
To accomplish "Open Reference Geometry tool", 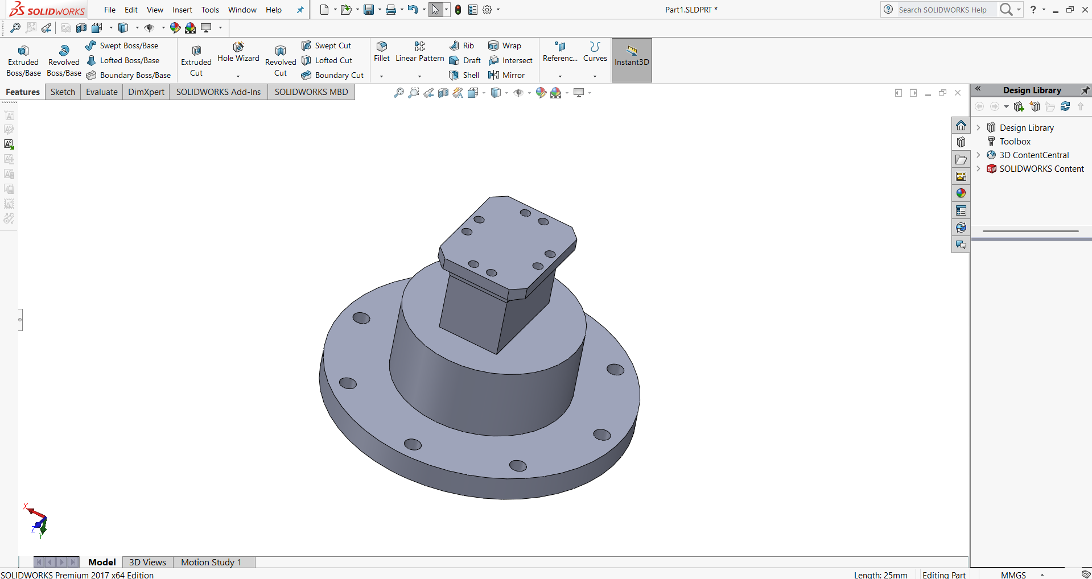I will click(x=560, y=52).
